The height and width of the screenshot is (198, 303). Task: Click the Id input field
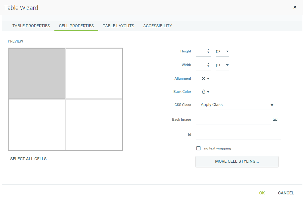pos(238,134)
